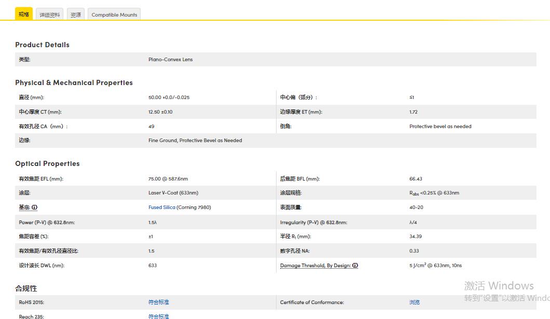Click the info icon next to 基底
Screen dimensions: 550x319
[x=35, y=207]
